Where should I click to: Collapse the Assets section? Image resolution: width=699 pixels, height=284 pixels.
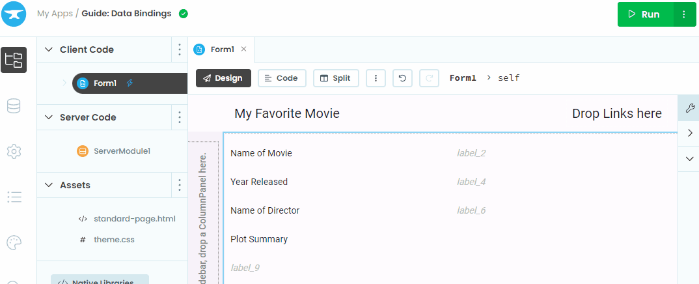pos(48,185)
